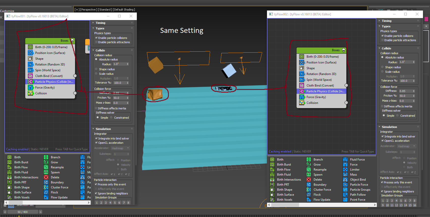Select the Object Bind operator icon
Image resolution: width=430 pixels, height=217 pixels.
[345, 180]
